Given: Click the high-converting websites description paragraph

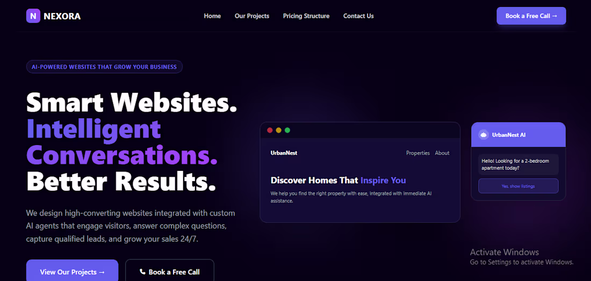Looking at the screenshot, I should tap(131, 226).
